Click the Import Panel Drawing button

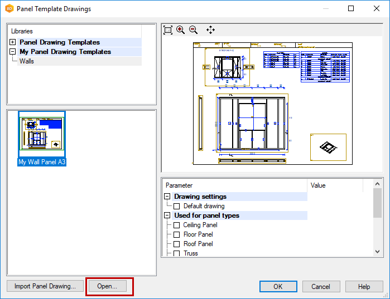click(x=45, y=286)
